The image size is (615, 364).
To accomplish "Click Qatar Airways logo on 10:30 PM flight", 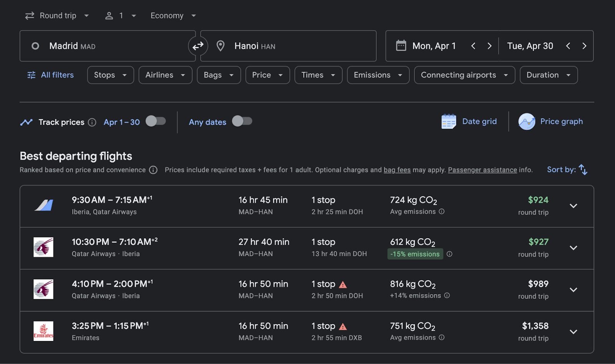I will (x=43, y=247).
